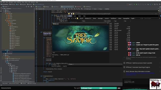Open the Home tab in Explorer ribbon

click(75, 16)
